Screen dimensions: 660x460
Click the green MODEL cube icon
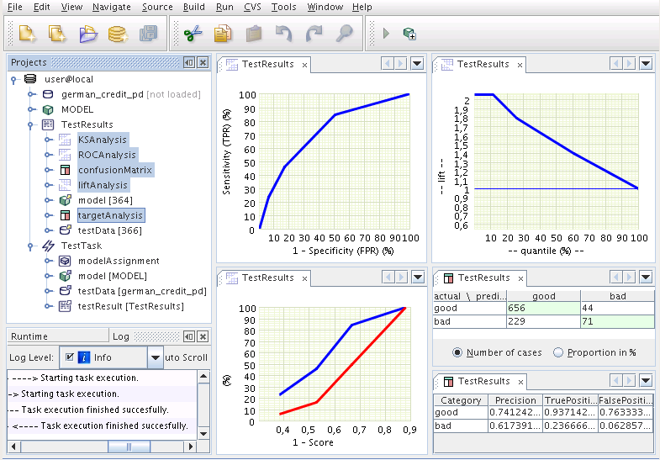[48, 109]
